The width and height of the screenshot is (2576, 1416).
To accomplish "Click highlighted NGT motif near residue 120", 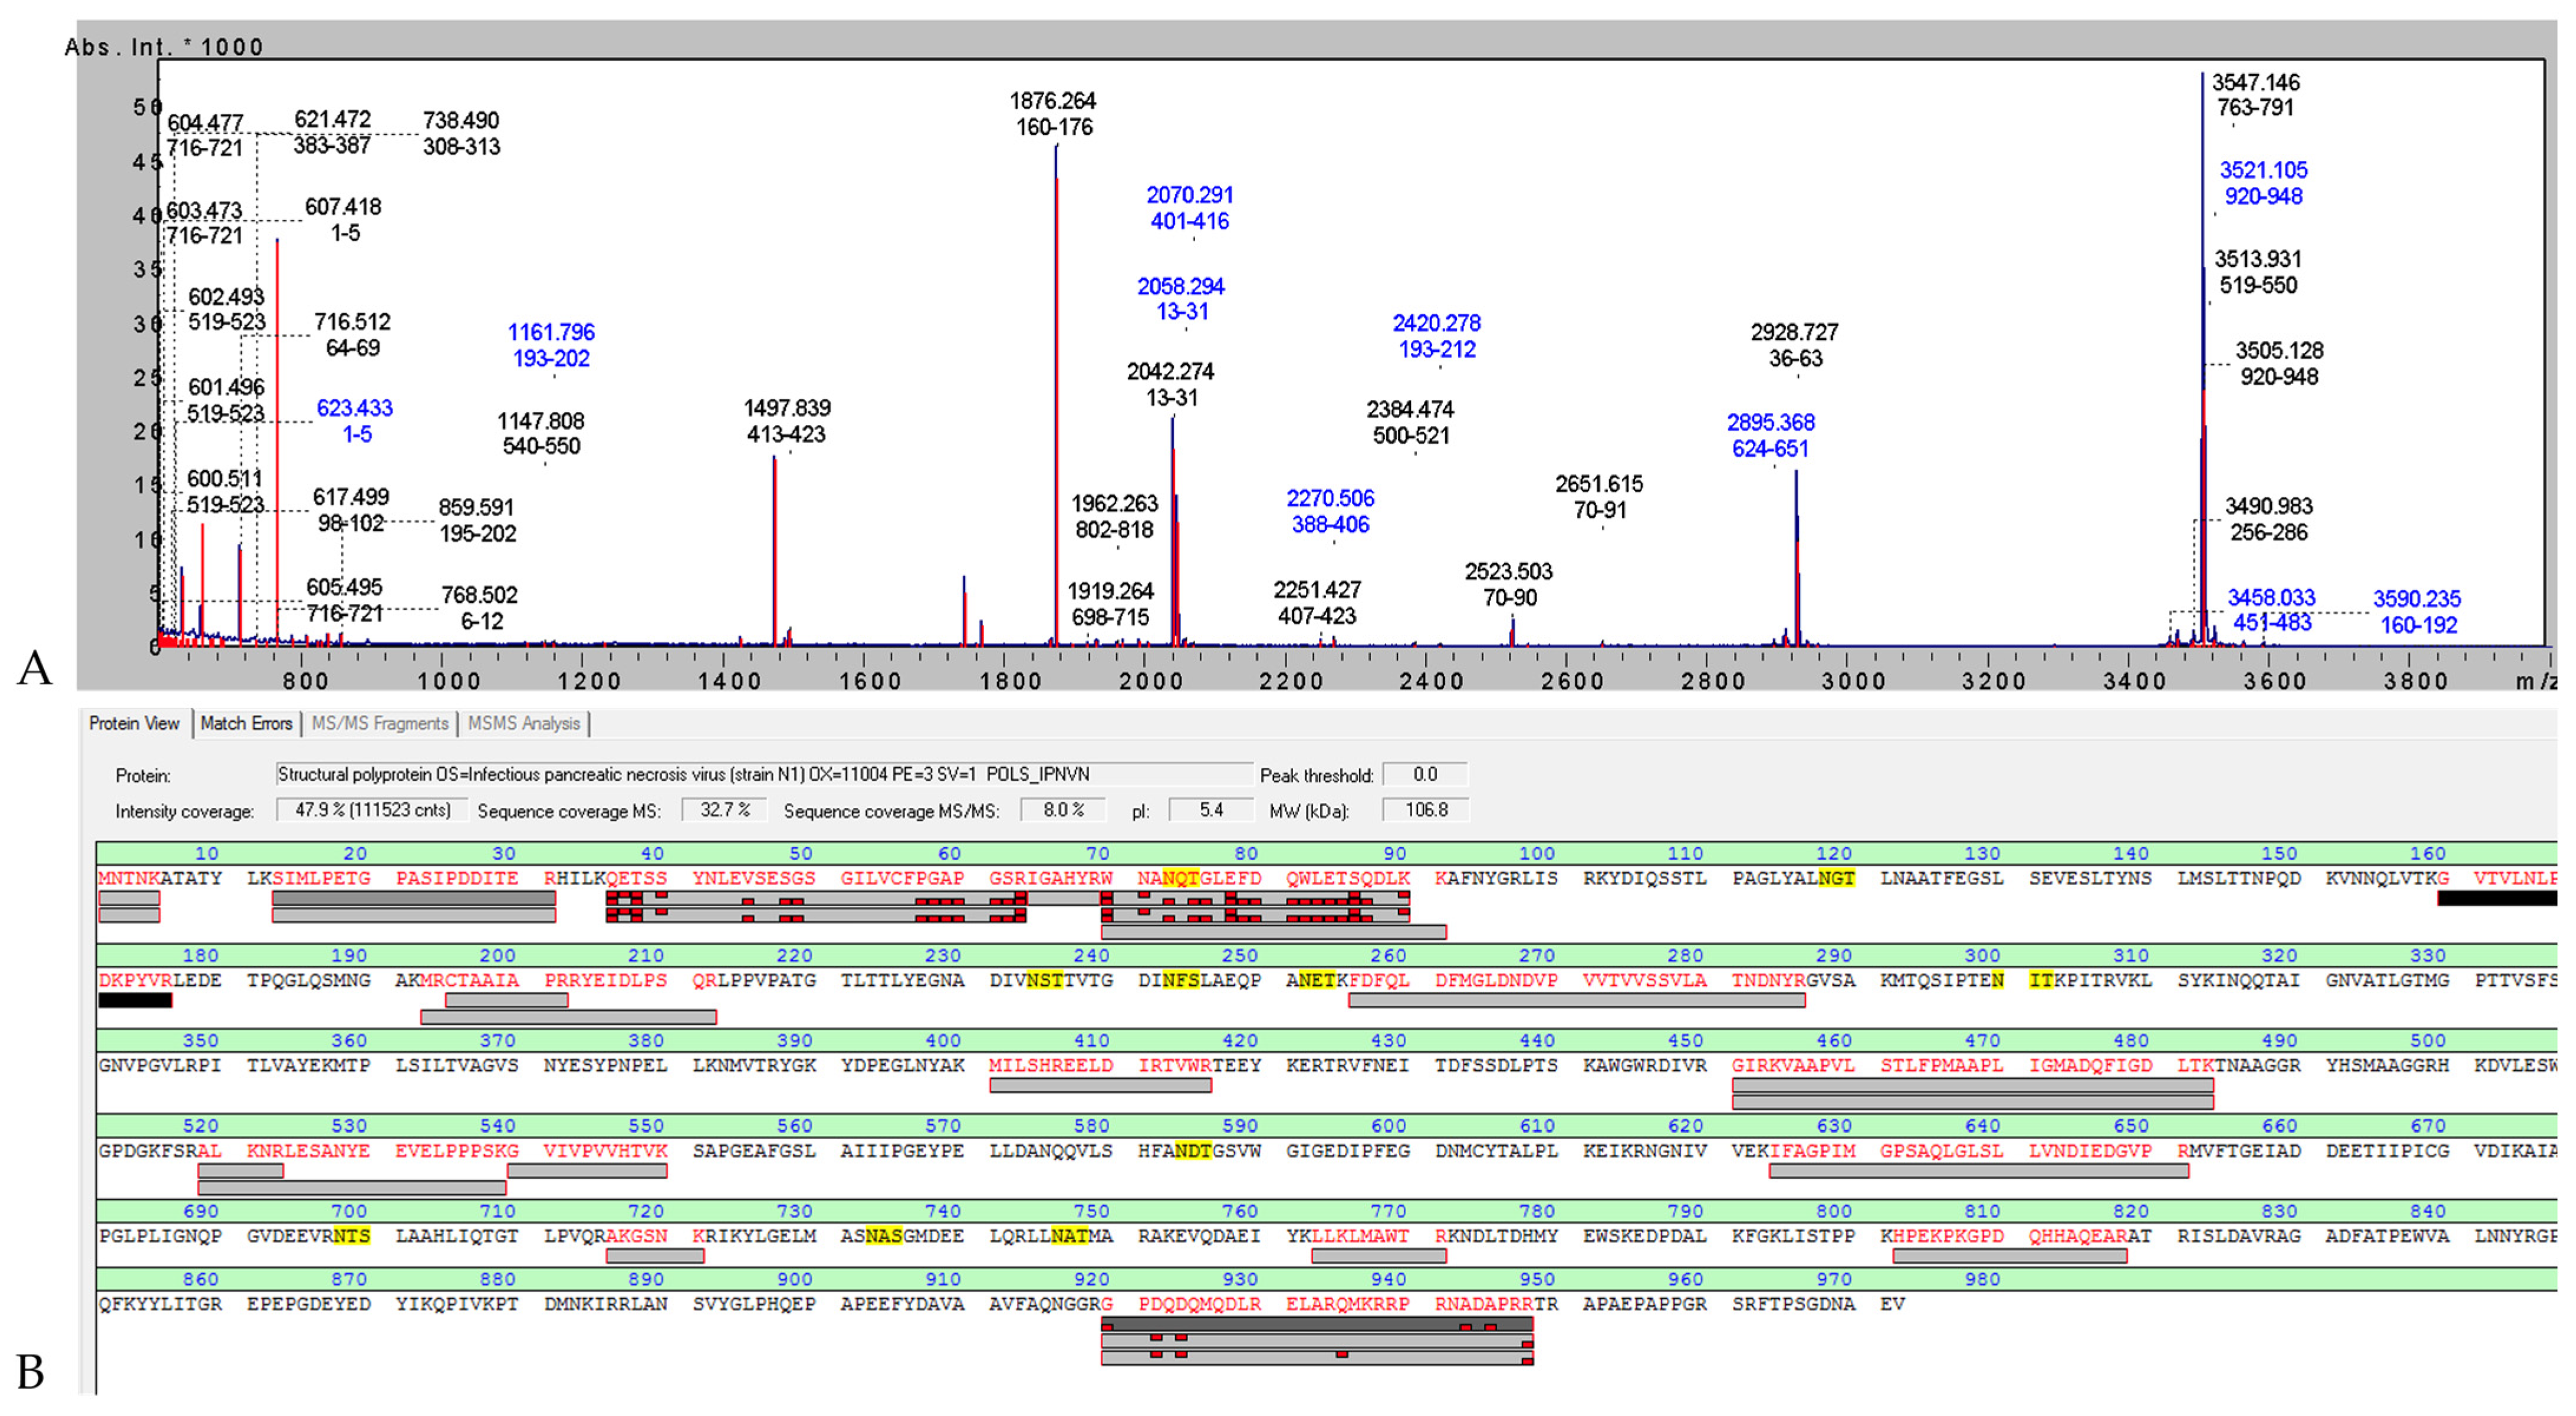I will pyautogui.click(x=1836, y=879).
